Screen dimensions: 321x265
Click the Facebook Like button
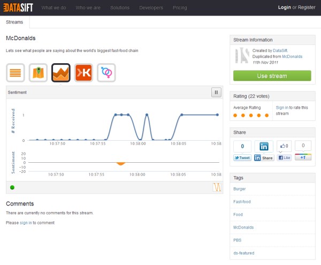(x=285, y=157)
